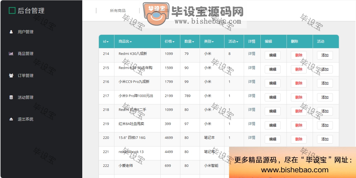Click the price cell 2199

coord(169,96)
